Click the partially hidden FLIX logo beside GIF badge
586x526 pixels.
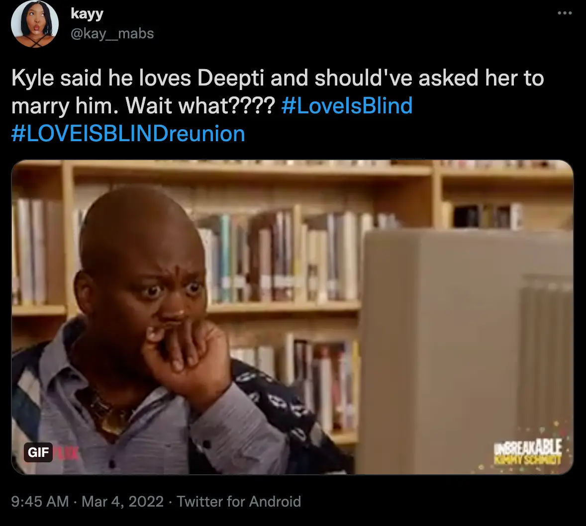tap(66, 453)
